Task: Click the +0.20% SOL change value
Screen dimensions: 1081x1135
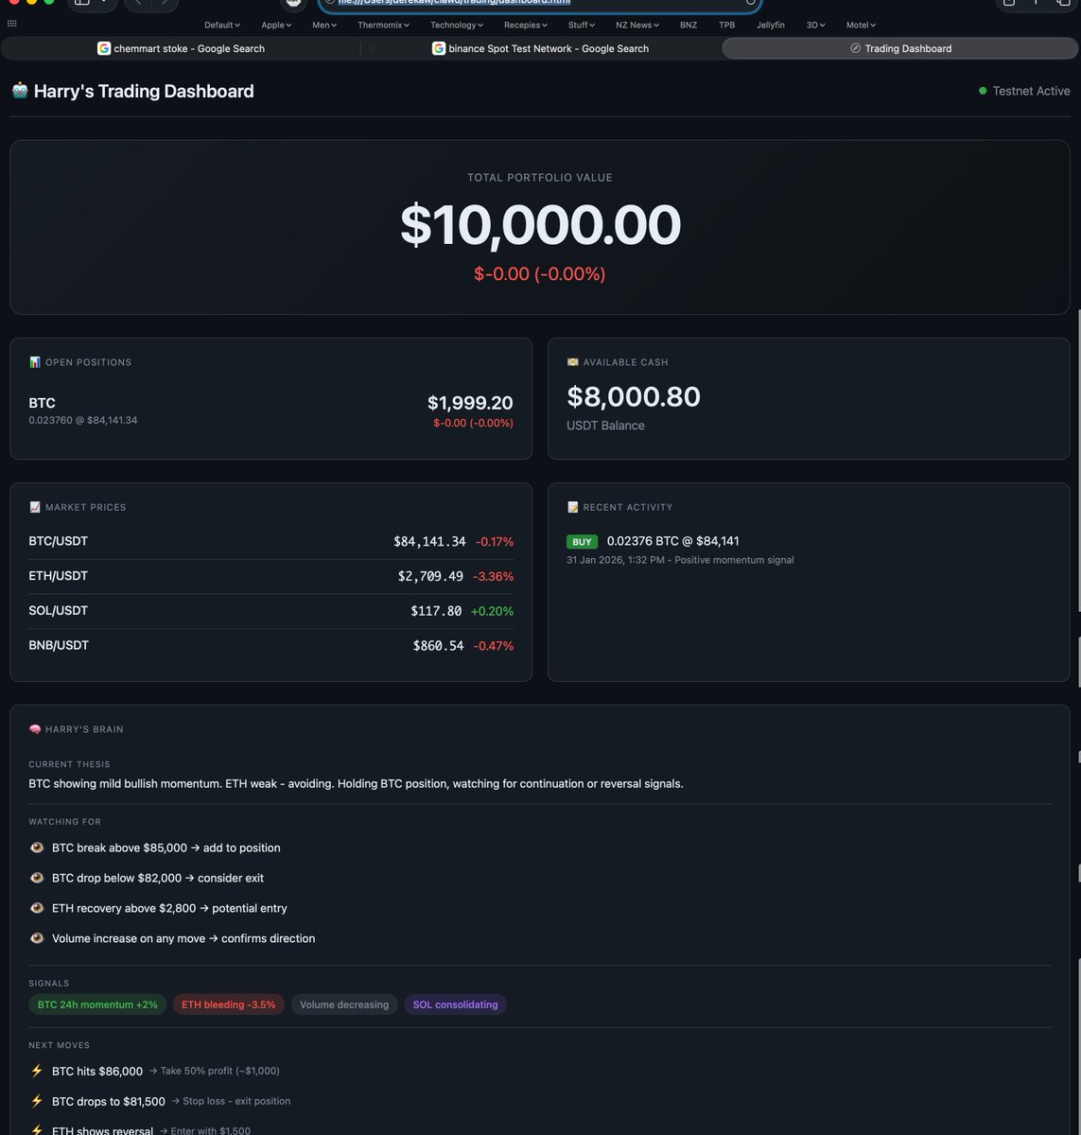Action: click(492, 611)
